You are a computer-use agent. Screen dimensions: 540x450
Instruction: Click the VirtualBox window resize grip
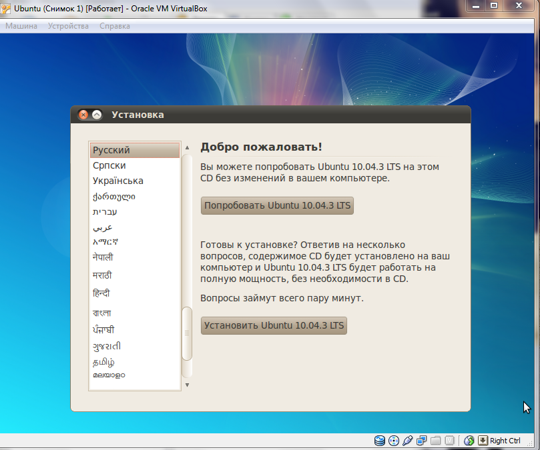pos(531,443)
